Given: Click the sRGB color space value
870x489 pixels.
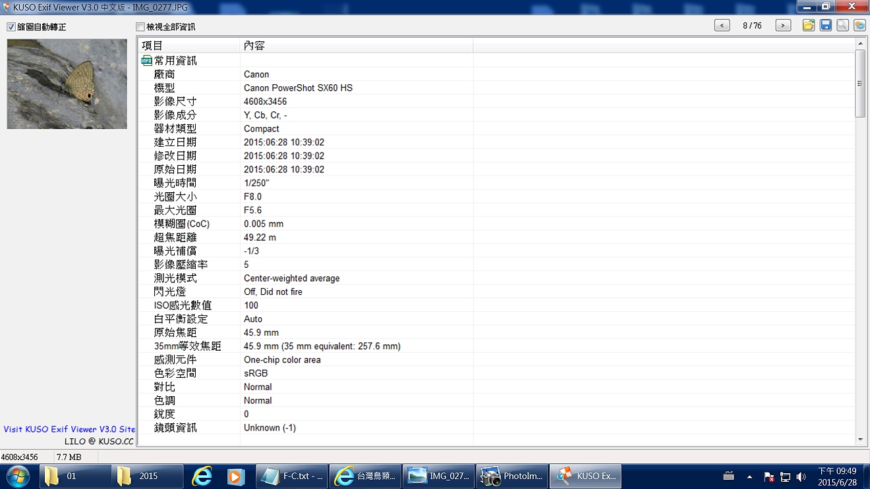Looking at the screenshot, I should coord(256,373).
